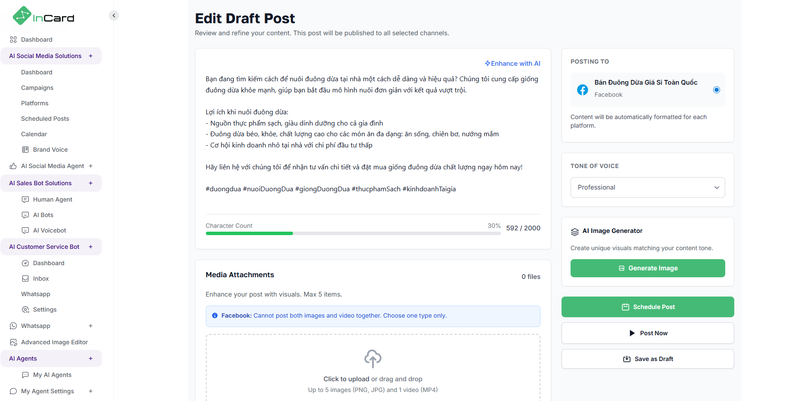Click the upload area to add media
This screenshot has width=806, height=401.
[373, 367]
